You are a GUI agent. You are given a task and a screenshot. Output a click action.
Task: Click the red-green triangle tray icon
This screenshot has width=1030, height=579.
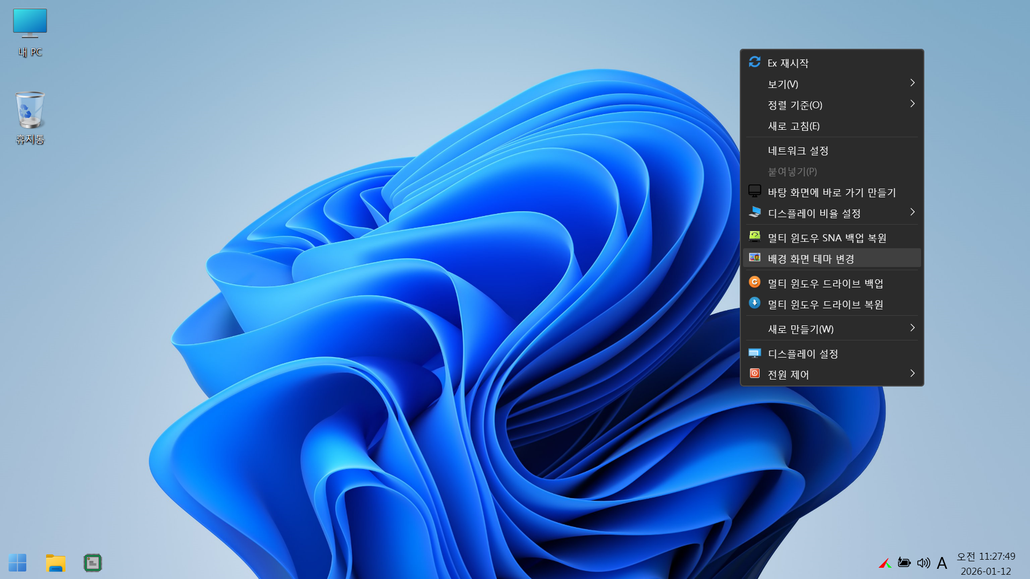(885, 563)
